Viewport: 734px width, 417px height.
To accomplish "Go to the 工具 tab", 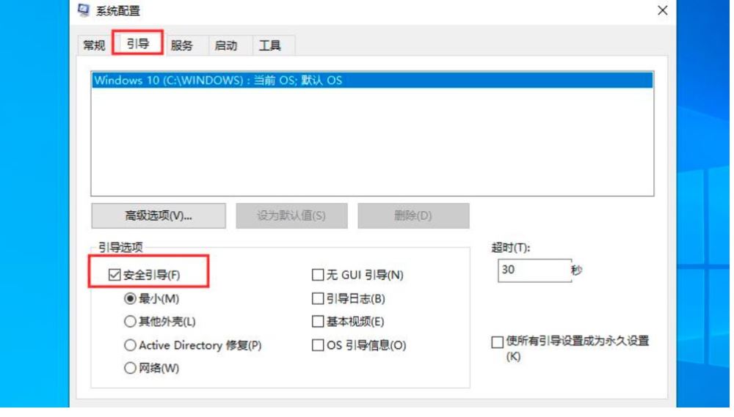I will coord(267,45).
